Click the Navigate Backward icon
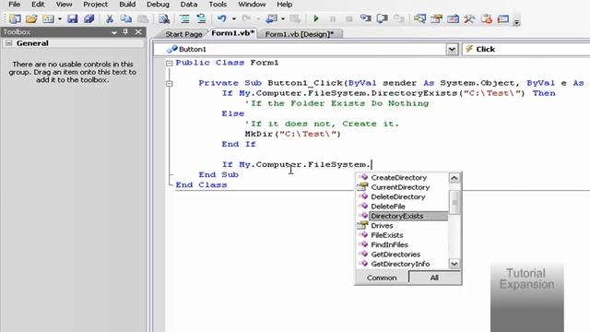This screenshot has height=332, width=590. [x=271, y=18]
